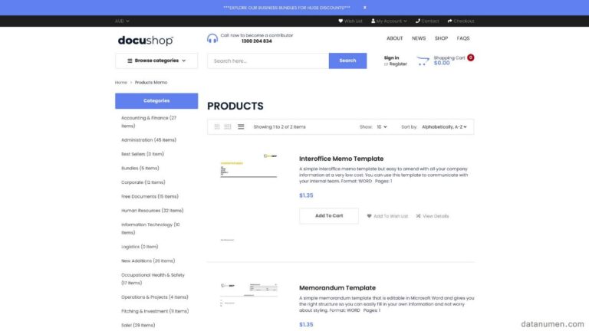Open New Additions category
The width and height of the screenshot is (589, 331).
148,261
